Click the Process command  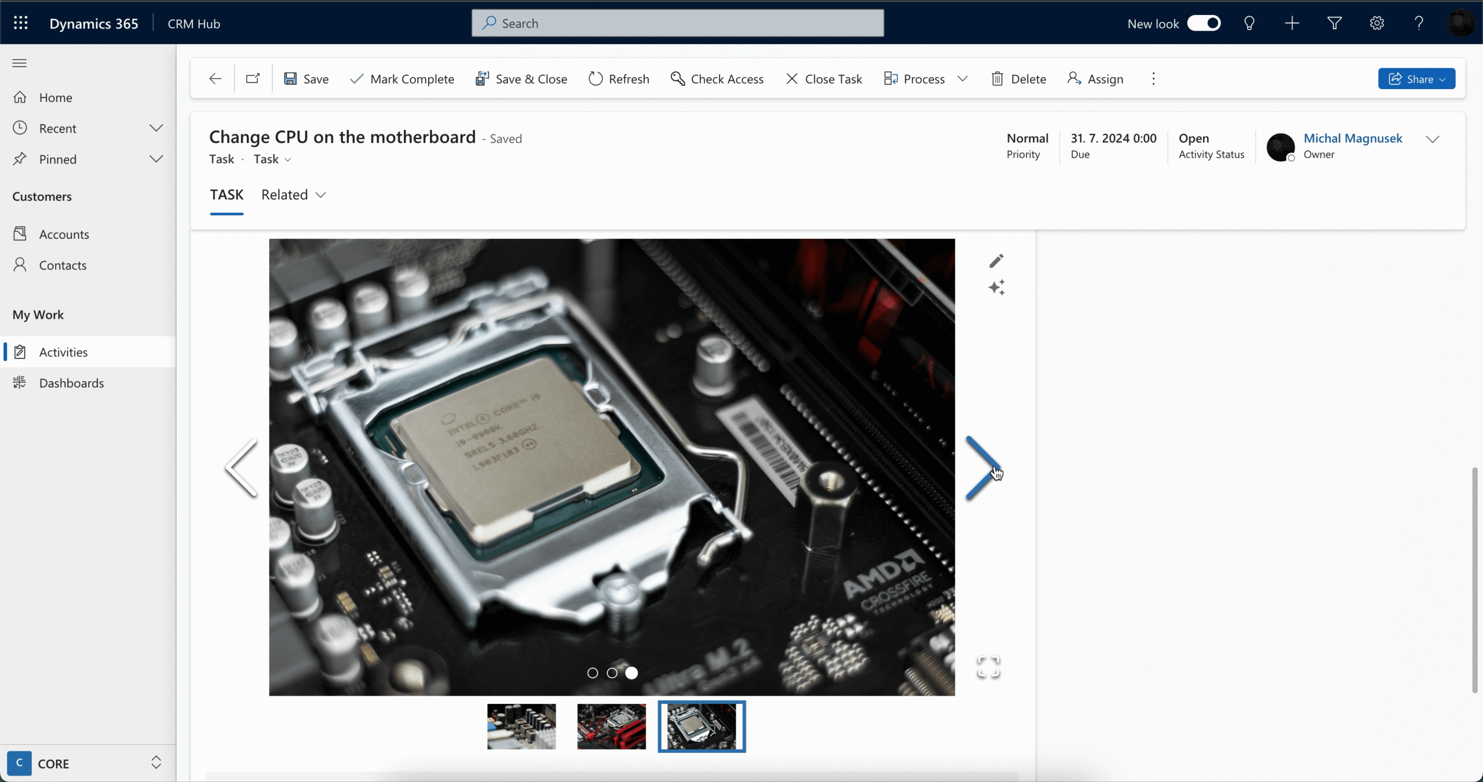click(915, 79)
